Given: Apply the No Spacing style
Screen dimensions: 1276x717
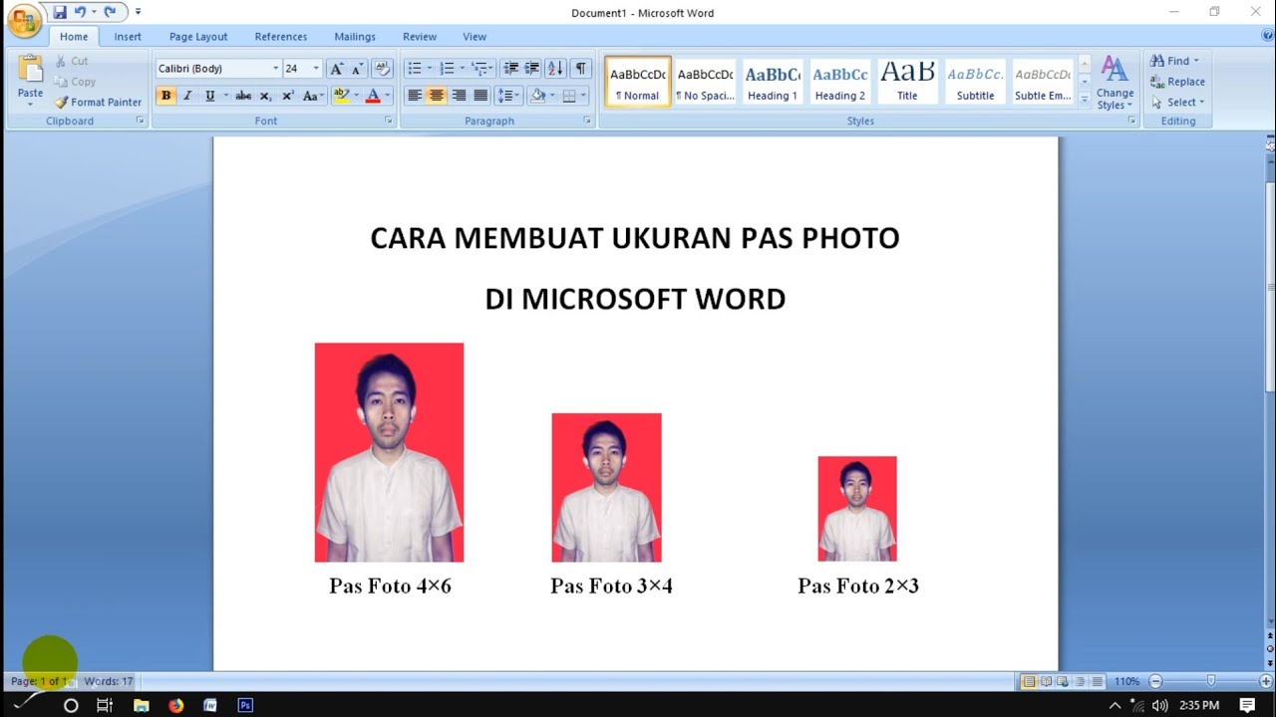Looking at the screenshot, I should [x=705, y=81].
